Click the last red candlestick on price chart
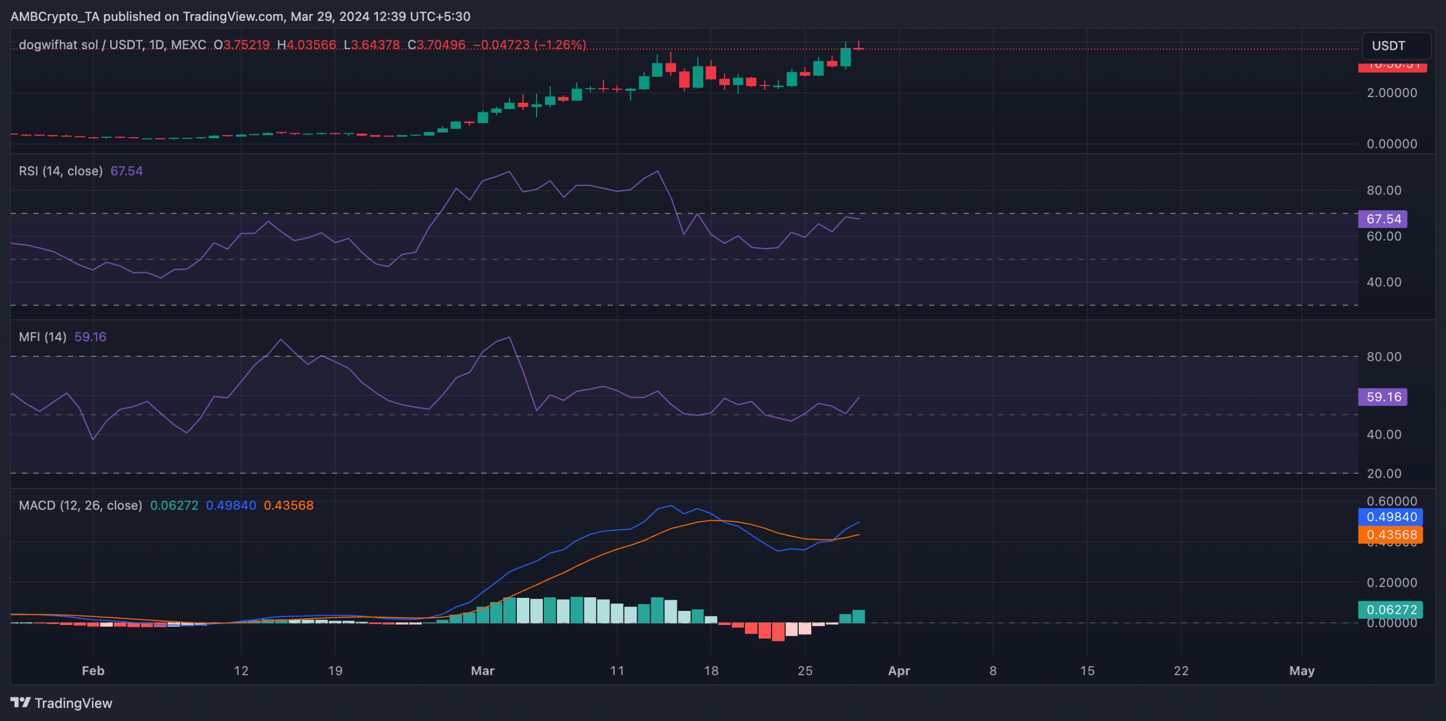The width and height of the screenshot is (1446, 721). point(859,47)
